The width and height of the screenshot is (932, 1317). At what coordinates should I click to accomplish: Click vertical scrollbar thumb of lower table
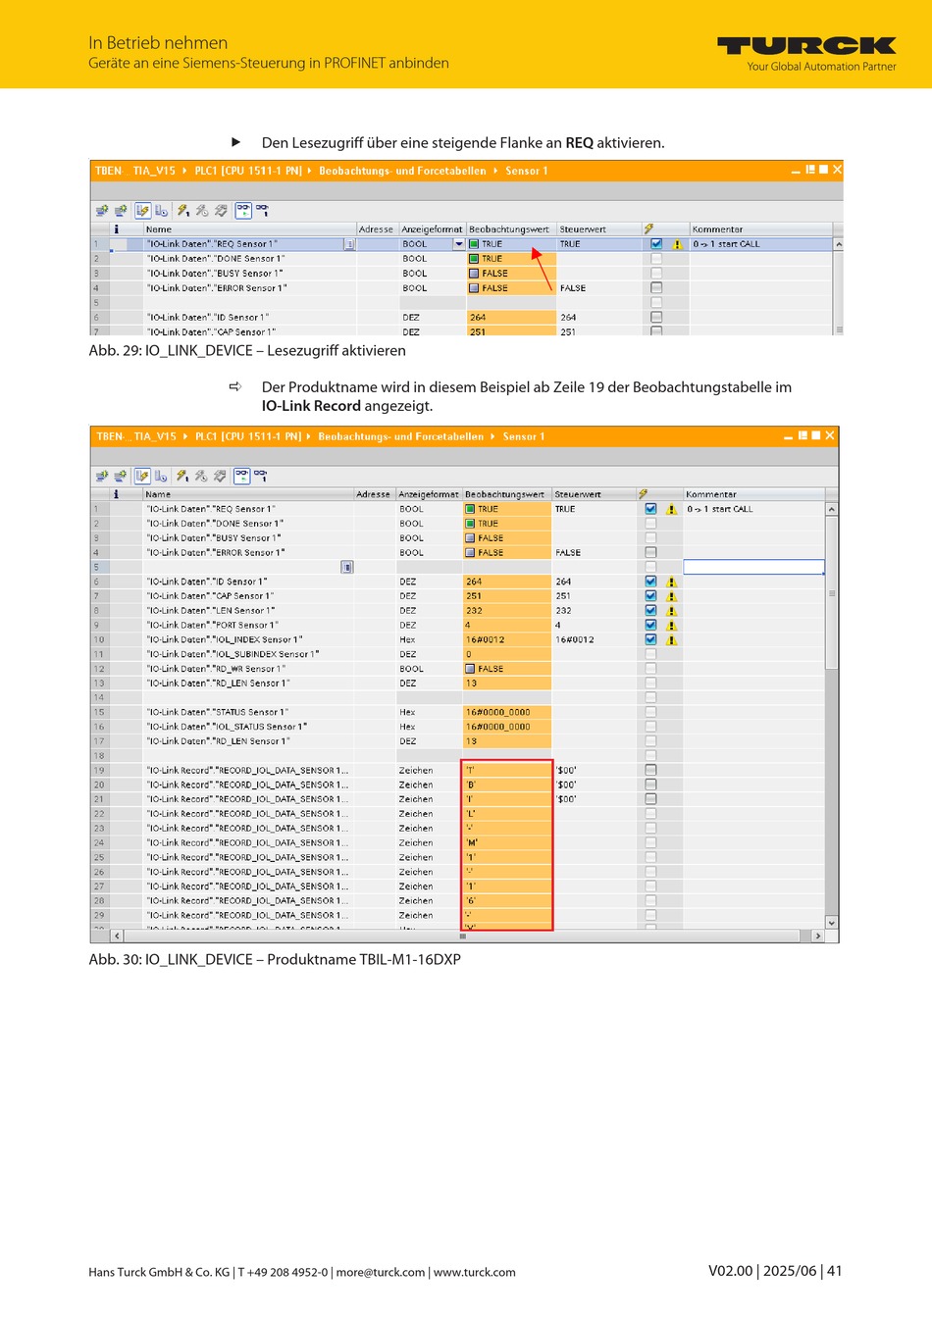point(832,593)
